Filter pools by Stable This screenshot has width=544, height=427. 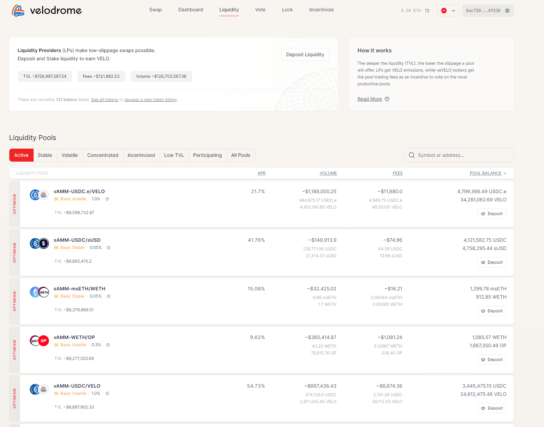point(45,155)
